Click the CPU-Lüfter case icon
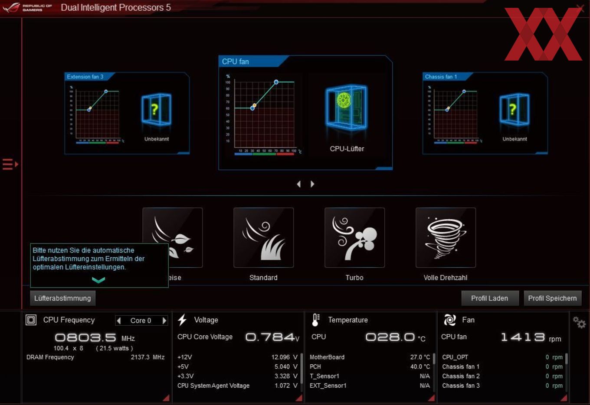The width and height of the screenshot is (590, 405). coord(346,107)
